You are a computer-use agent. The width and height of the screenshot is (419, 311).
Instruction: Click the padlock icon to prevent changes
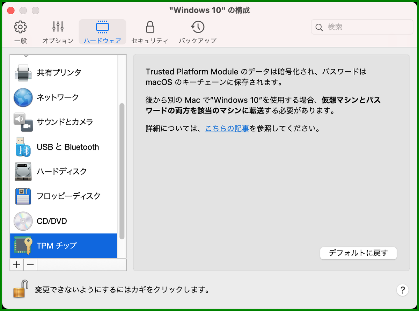click(21, 289)
